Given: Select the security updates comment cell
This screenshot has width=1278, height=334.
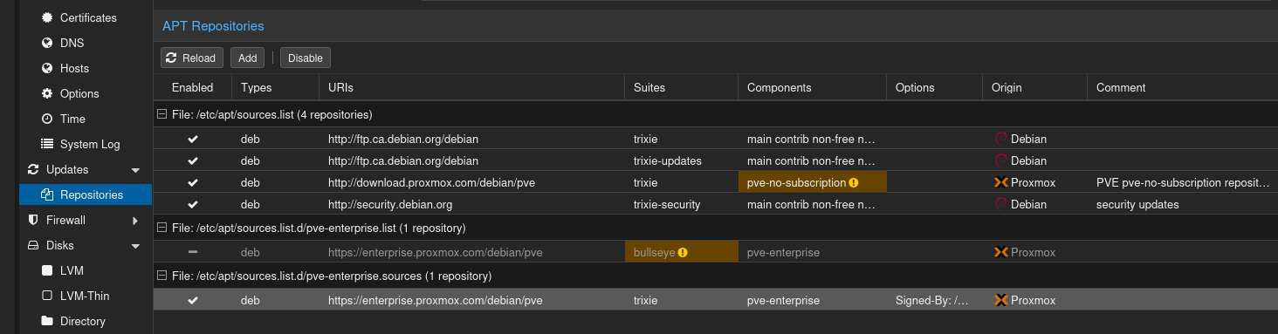Looking at the screenshot, I should (x=1182, y=204).
